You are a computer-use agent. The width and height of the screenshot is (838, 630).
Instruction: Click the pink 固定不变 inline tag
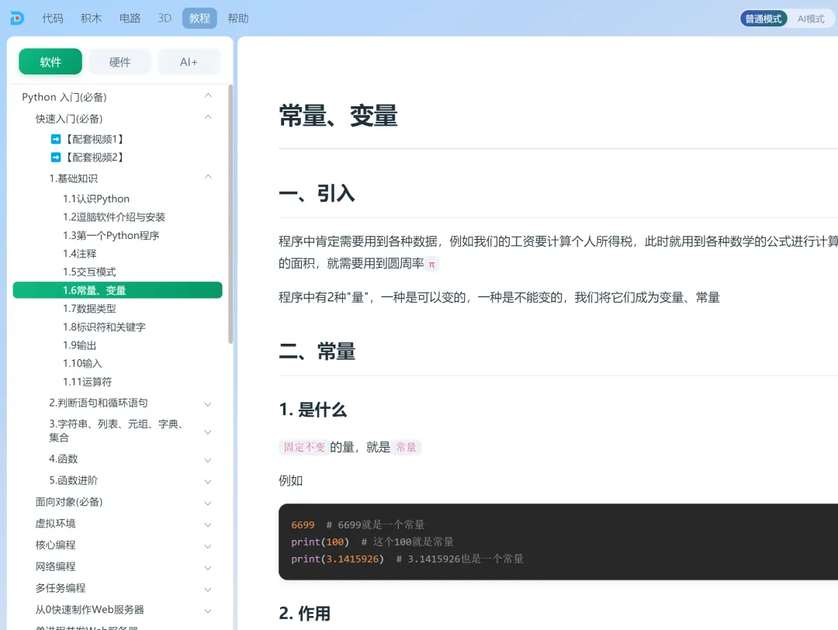pyautogui.click(x=304, y=447)
